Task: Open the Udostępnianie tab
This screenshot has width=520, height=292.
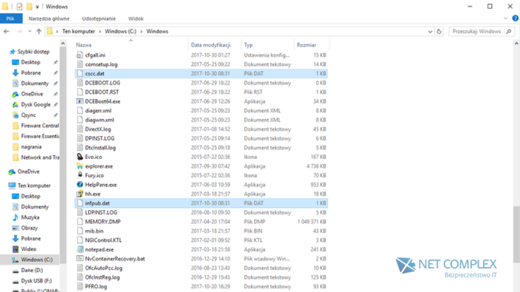Action: point(99,19)
